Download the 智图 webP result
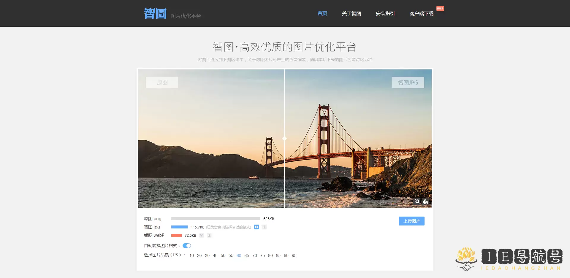The image size is (570, 278). [x=209, y=235]
